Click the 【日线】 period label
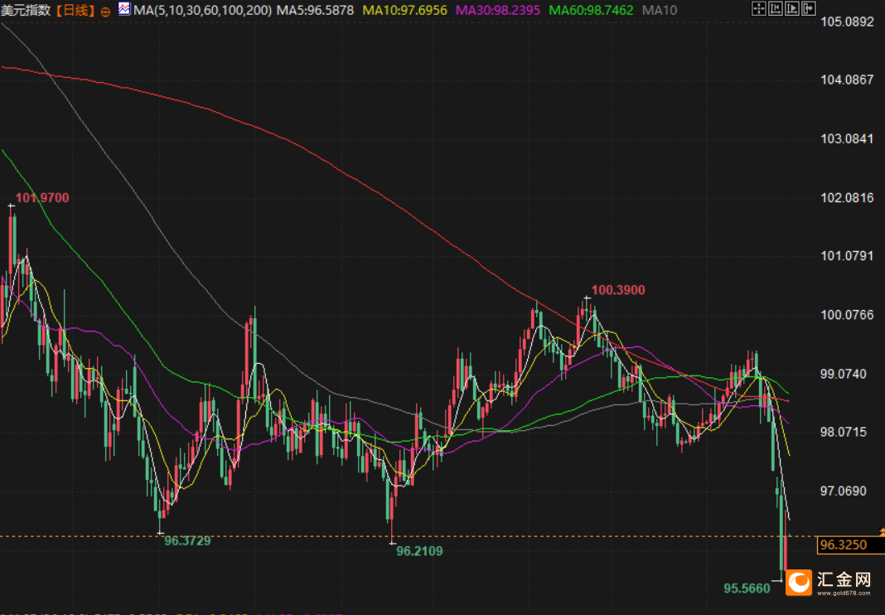This screenshot has width=885, height=615. 75,10
